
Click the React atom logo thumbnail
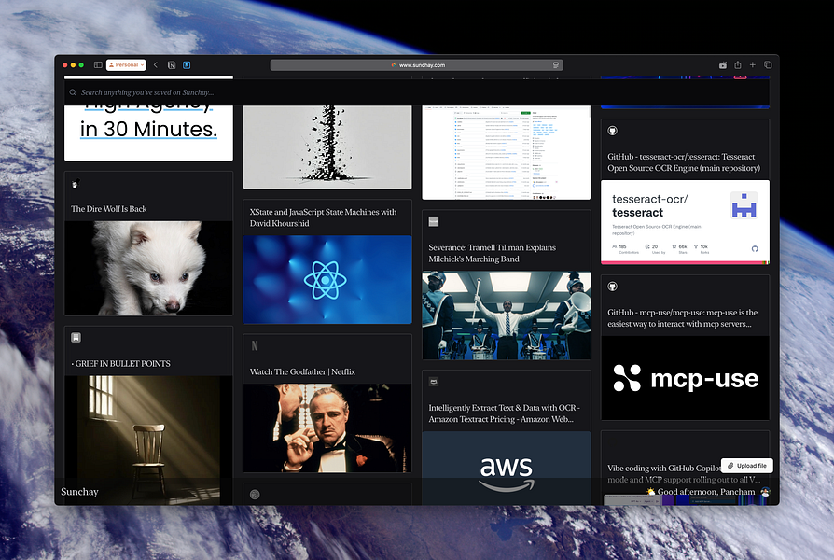[x=327, y=279]
